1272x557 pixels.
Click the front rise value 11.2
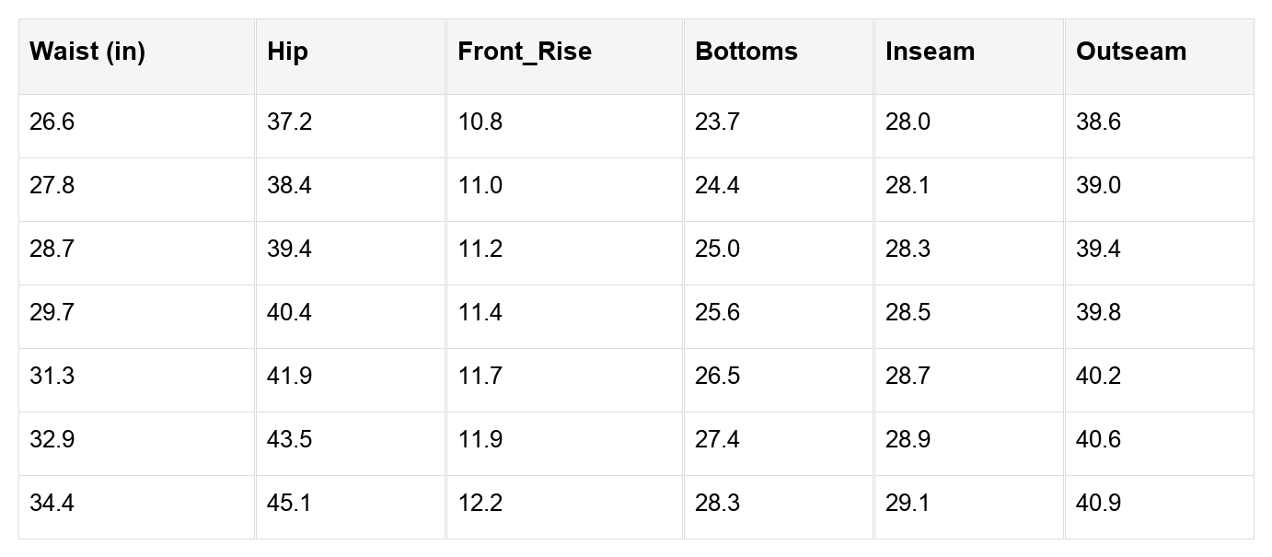[480, 249]
